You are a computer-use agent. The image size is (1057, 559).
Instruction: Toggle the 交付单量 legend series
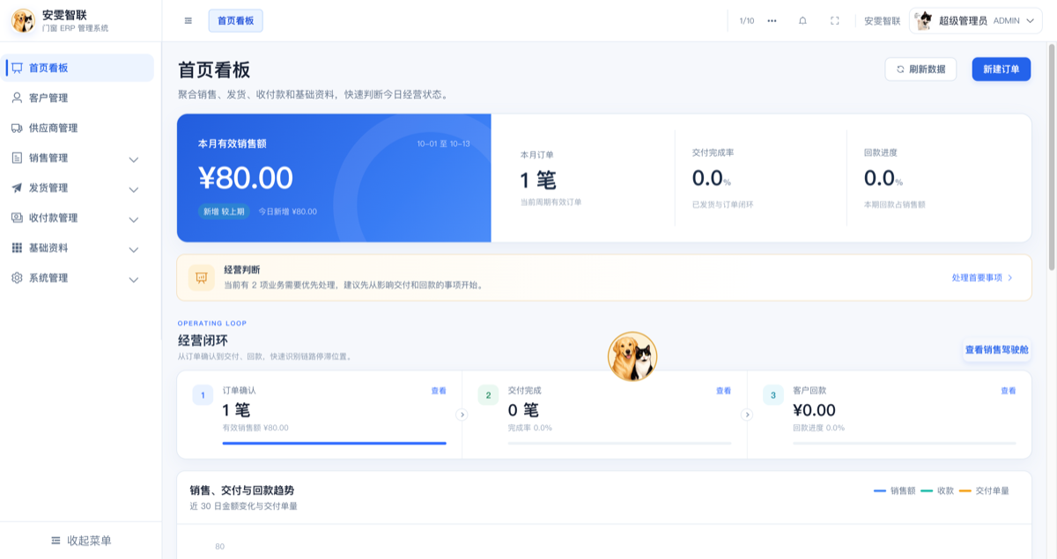coord(984,490)
